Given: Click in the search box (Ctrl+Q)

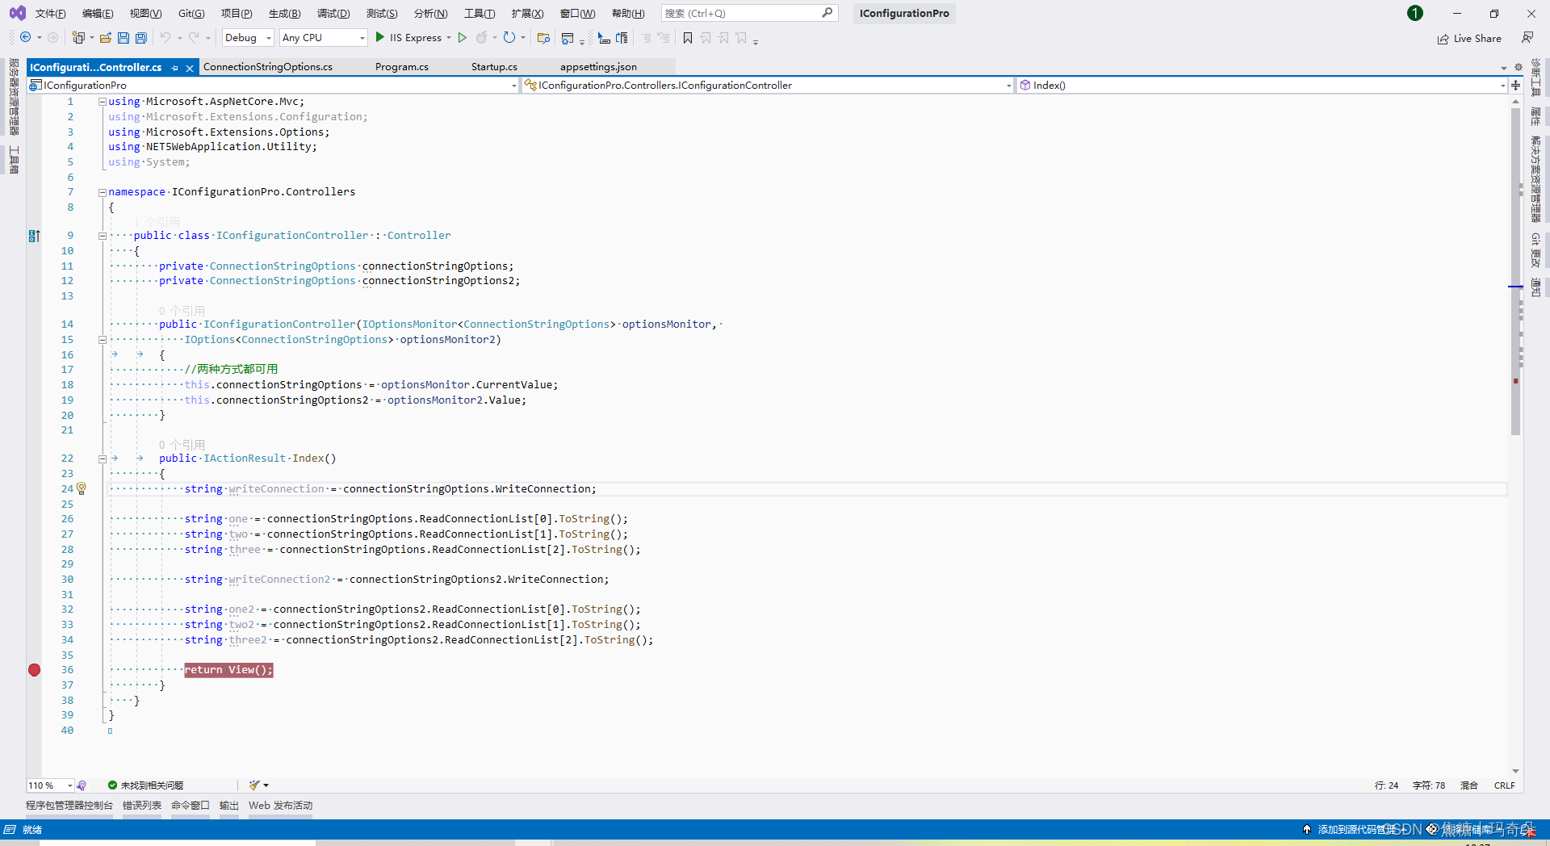Looking at the screenshot, I should [x=741, y=14].
